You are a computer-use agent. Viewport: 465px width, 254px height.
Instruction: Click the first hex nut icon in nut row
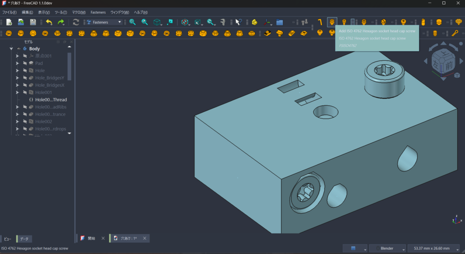click(9, 33)
